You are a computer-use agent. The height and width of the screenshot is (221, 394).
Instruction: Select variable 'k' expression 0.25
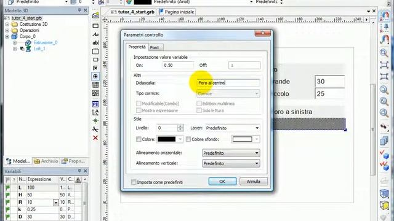coord(42,209)
